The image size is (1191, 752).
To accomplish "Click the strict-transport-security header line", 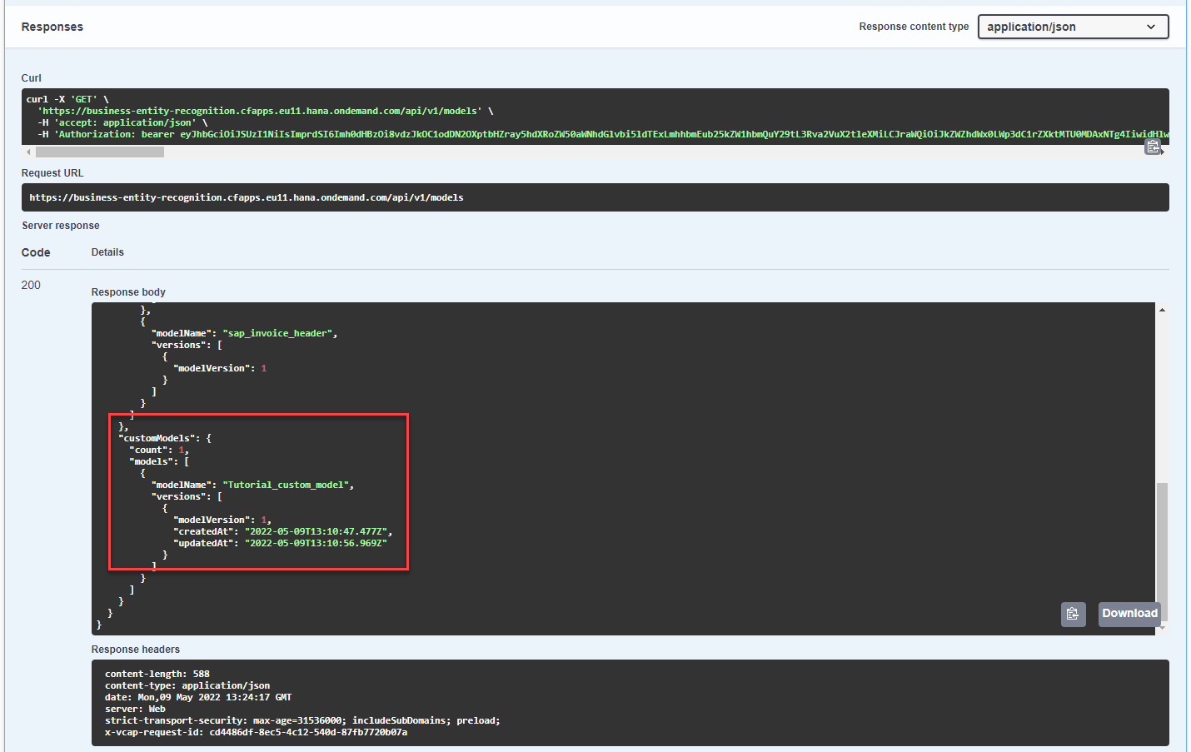I will click(x=302, y=720).
